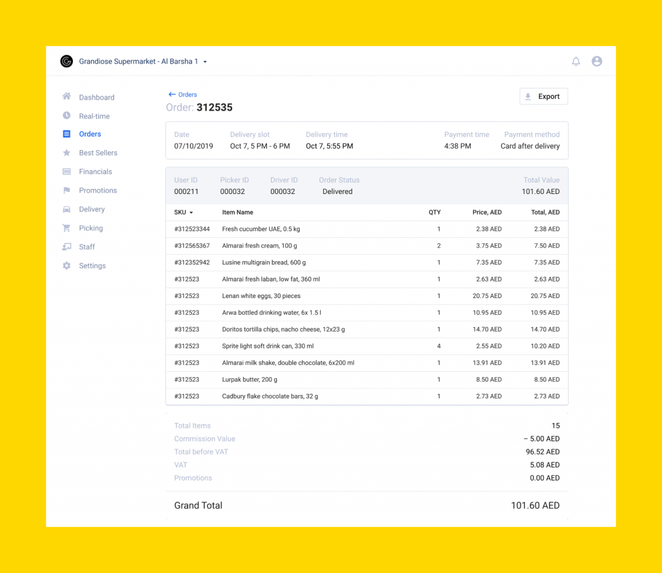Toggle the SKU column sort arrow
This screenshot has height=573, width=662.
point(191,213)
